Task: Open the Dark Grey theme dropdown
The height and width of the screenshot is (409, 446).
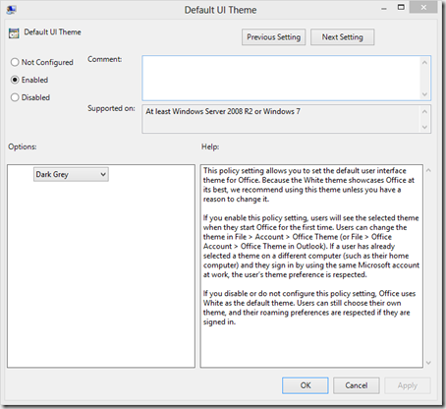Action: [x=71, y=174]
